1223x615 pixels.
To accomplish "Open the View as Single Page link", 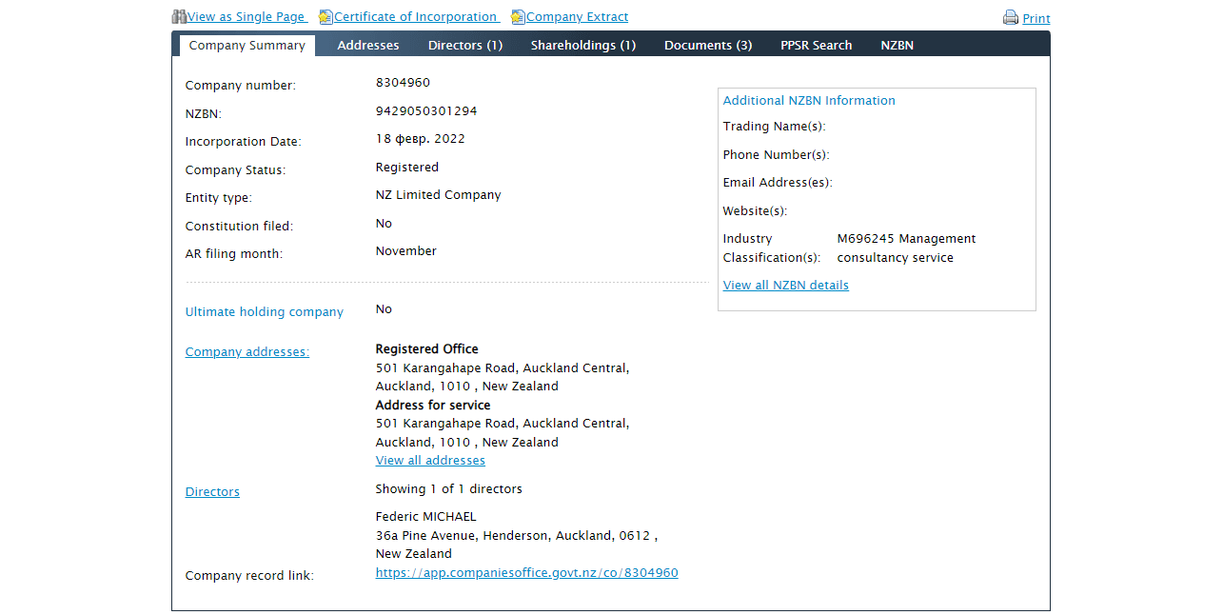I will 246,17.
